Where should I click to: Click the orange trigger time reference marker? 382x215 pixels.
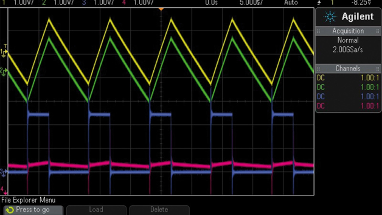(161, 9)
